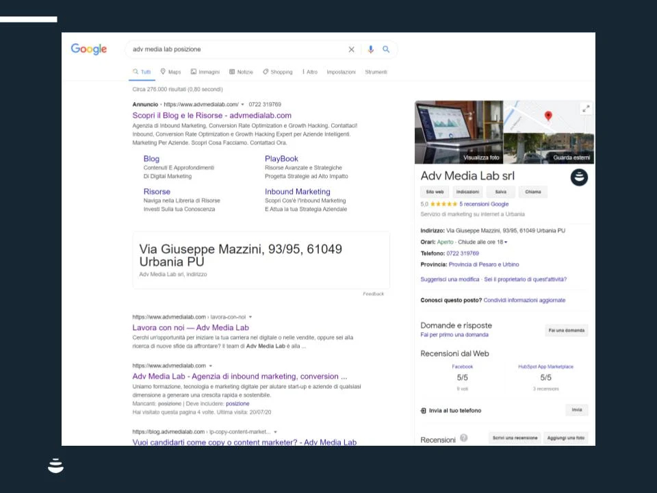Click the magnifier search icon
The width and height of the screenshot is (657, 493).
386,49
